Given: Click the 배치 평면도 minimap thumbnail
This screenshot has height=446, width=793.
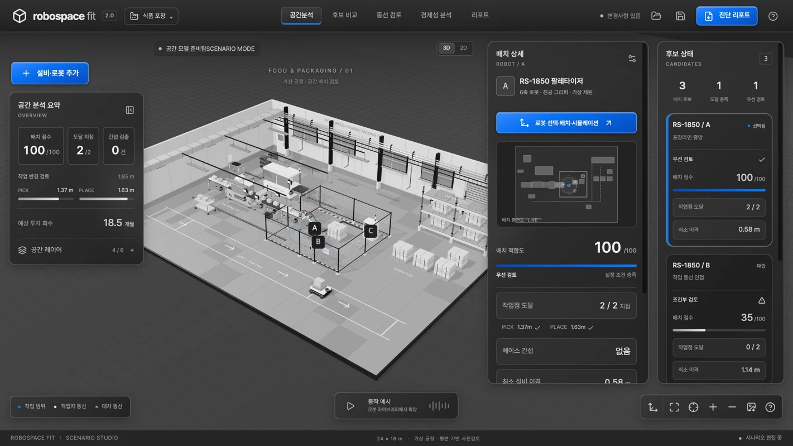Looking at the screenshot, I should [x=566, y=184].
